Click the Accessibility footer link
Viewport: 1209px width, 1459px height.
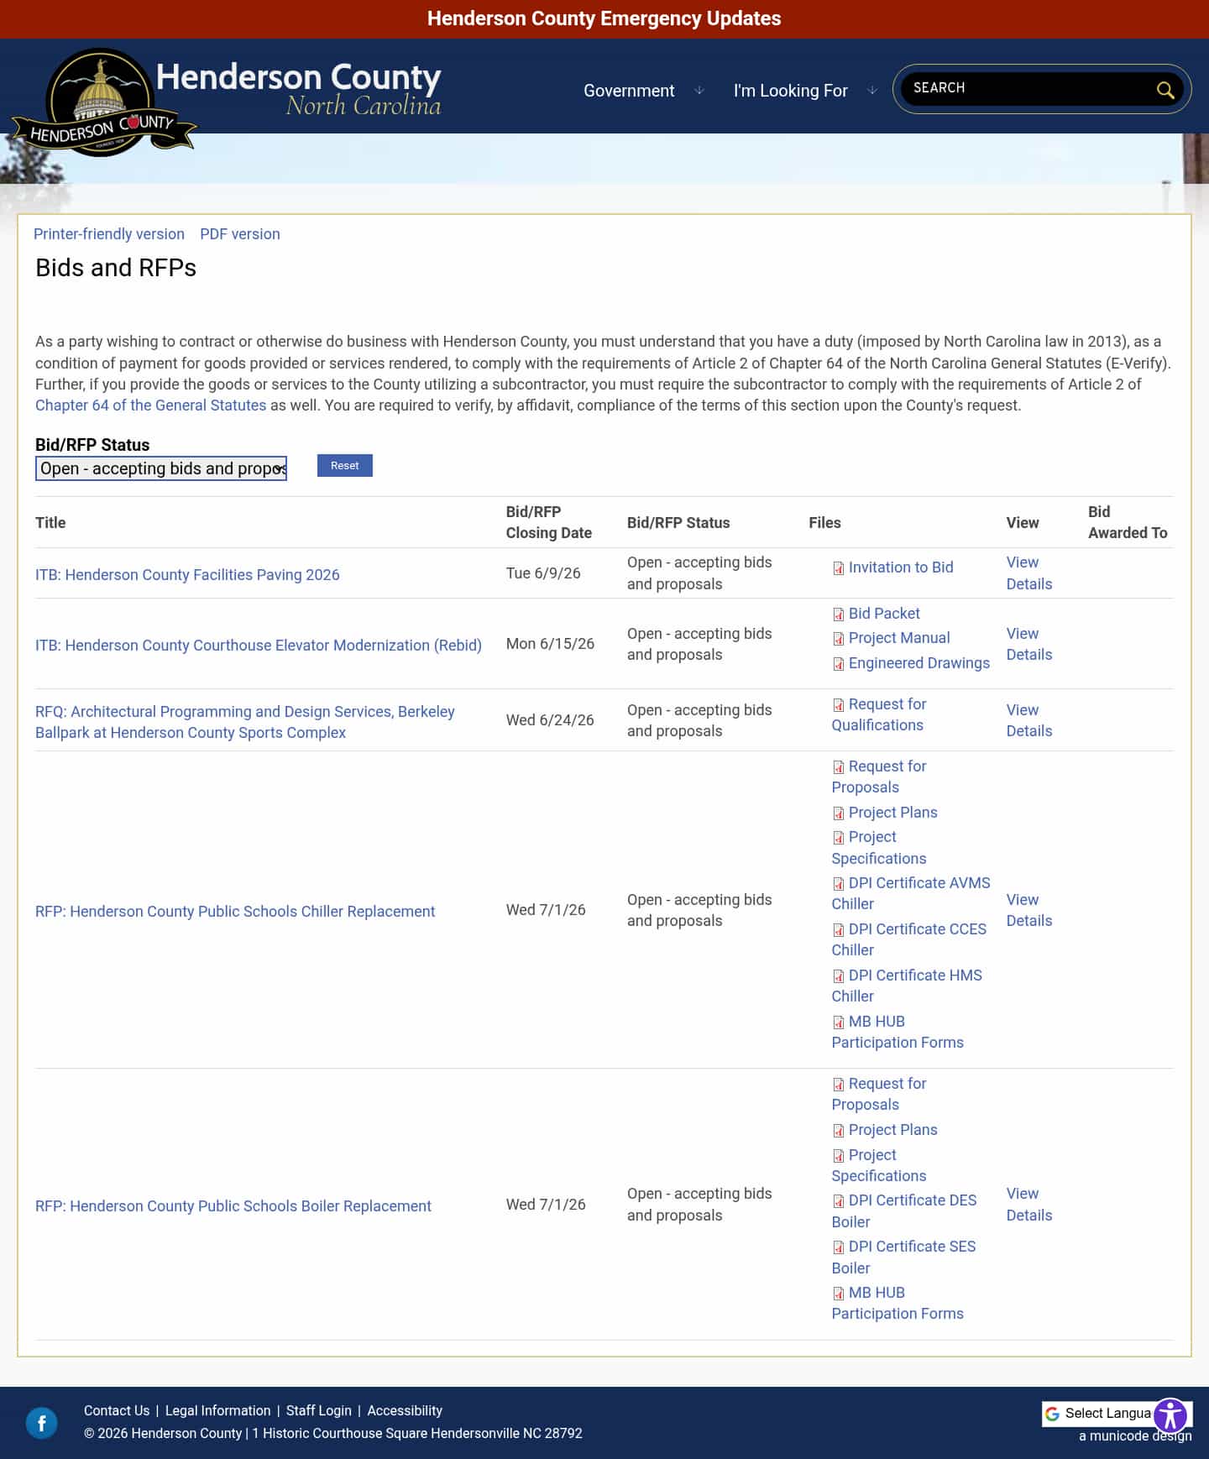[405, 1411]
